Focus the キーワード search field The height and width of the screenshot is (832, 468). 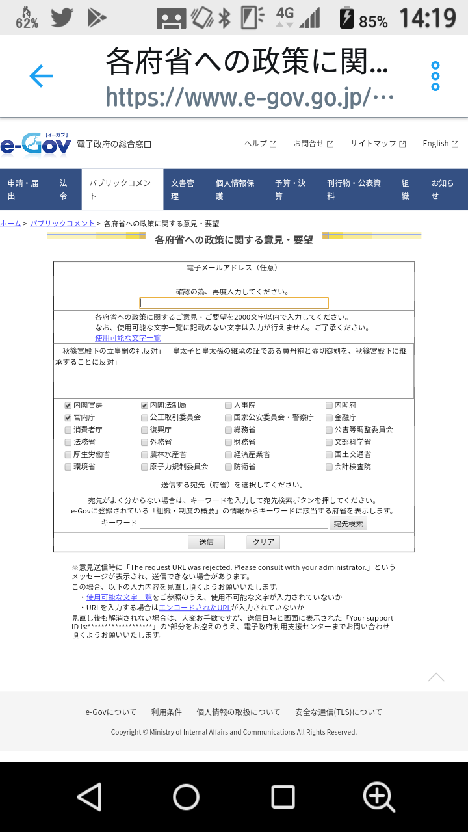pyautogui.click(x=234, y=523)
